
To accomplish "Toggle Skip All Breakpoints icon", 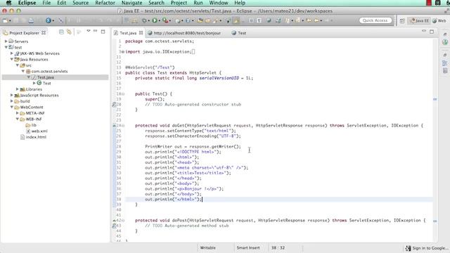I will [x=60, y=20].
